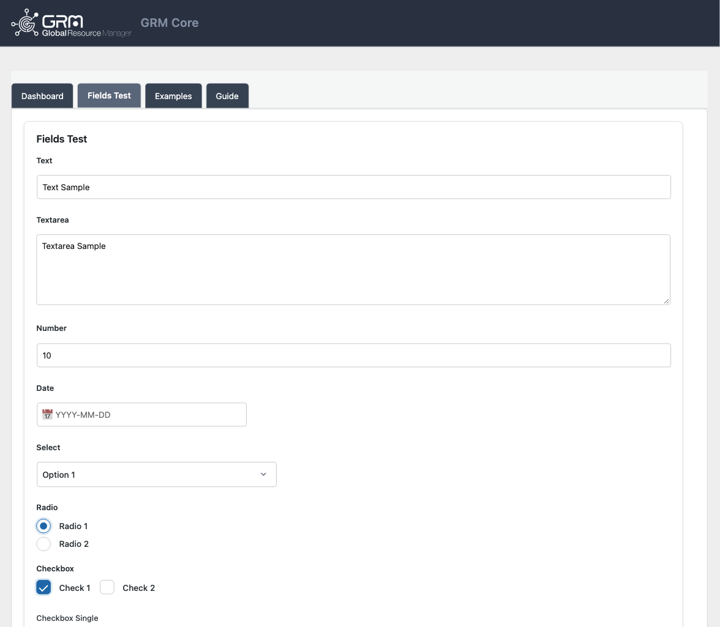
Task: Open the Select dropdown showing Option 1
Action: (157, 474)
